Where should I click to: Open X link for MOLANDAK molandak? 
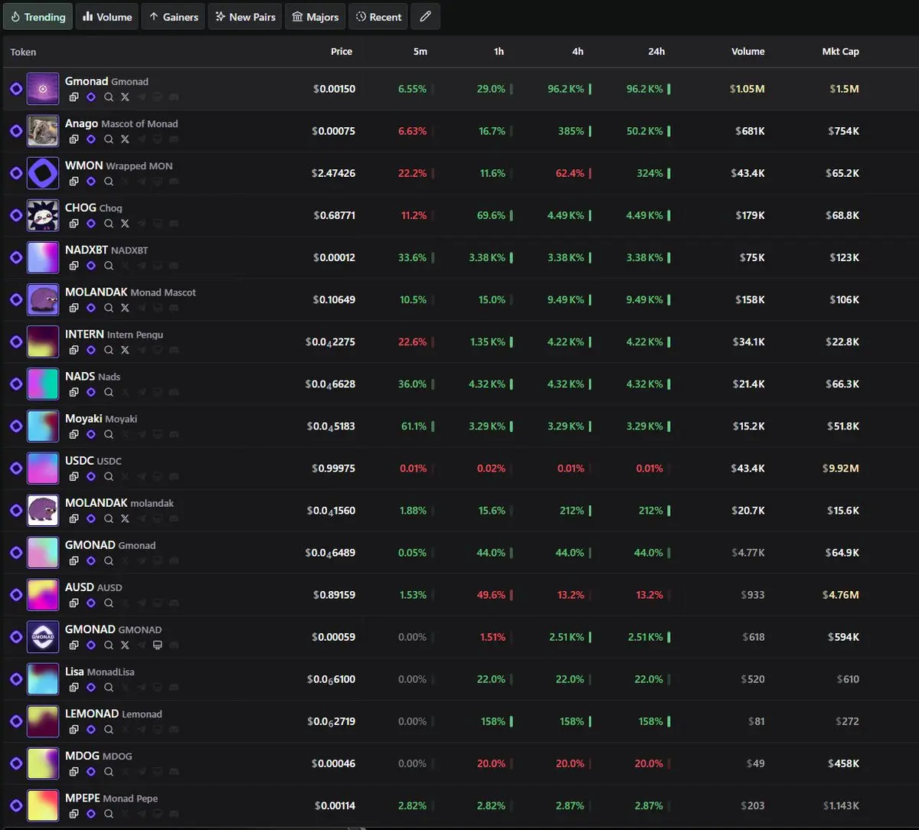(125, 518)
